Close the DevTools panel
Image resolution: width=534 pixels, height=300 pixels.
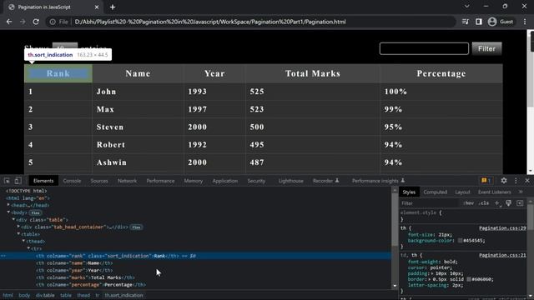point(527,181)
